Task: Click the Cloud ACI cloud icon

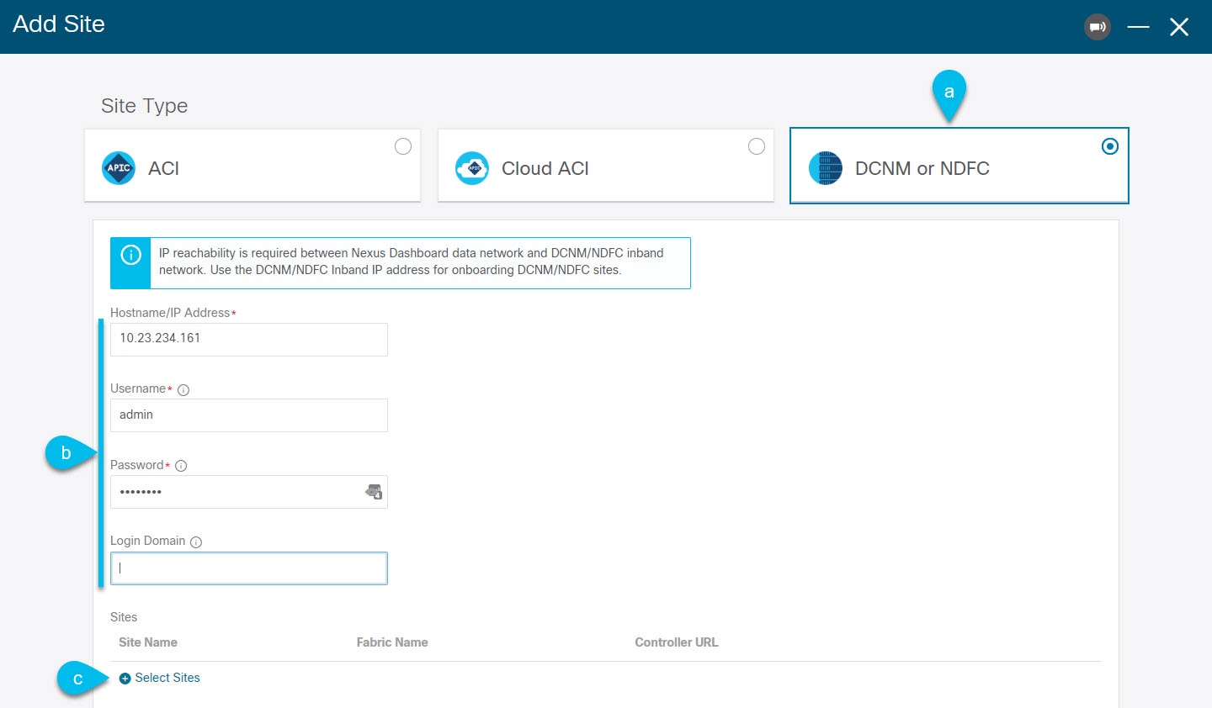Action: pyautogui.click(x=472, y=168)
